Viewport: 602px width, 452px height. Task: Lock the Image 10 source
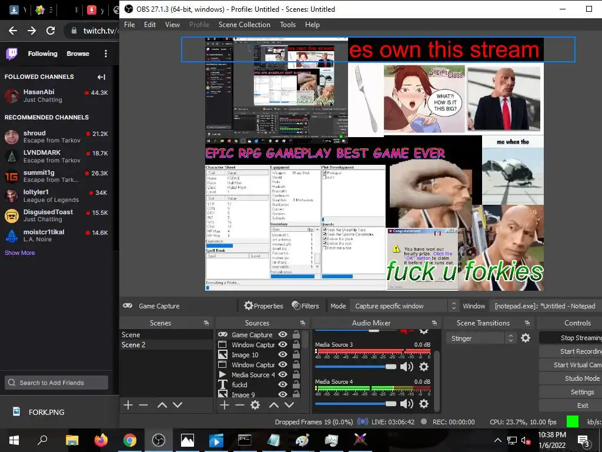pyautogui.click(x=296, y=355)
